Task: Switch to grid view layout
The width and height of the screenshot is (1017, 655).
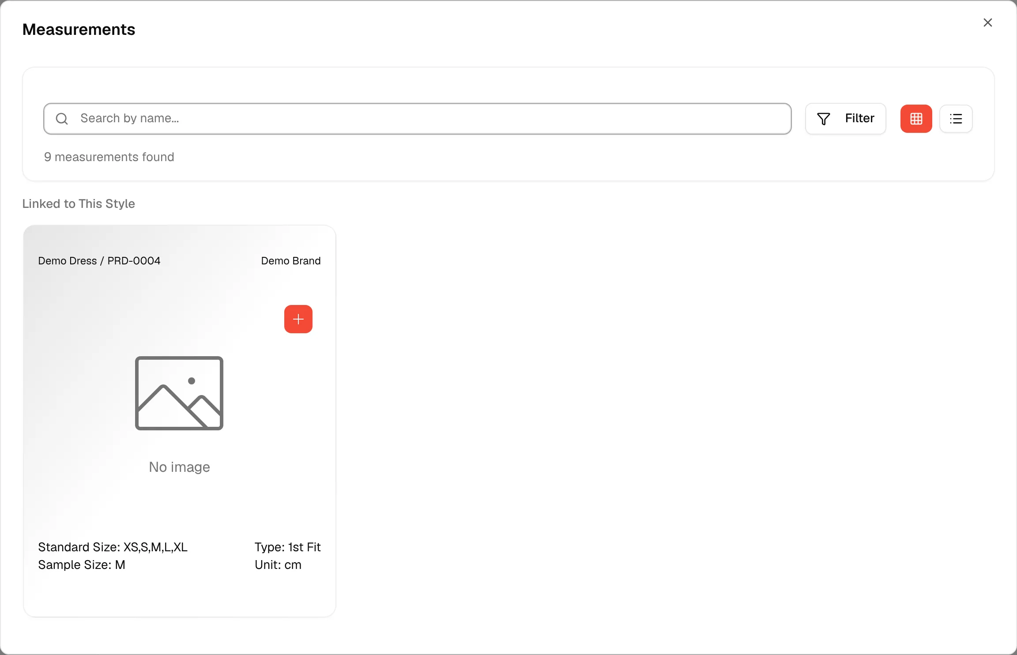Action: click(916, 119)
